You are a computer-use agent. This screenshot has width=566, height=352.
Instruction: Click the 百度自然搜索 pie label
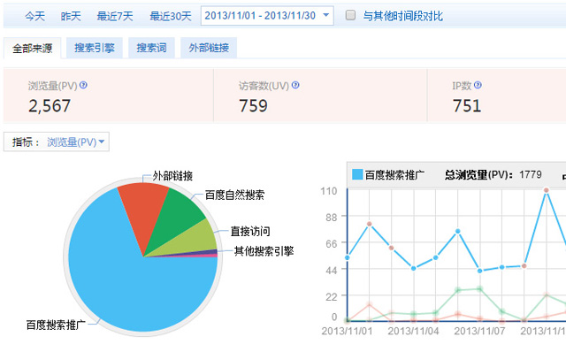pos(234,195)
